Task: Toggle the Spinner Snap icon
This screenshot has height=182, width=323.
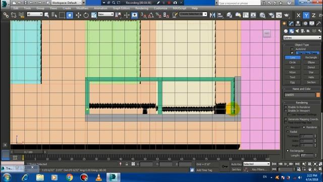Action: click(x=166, y=15)
